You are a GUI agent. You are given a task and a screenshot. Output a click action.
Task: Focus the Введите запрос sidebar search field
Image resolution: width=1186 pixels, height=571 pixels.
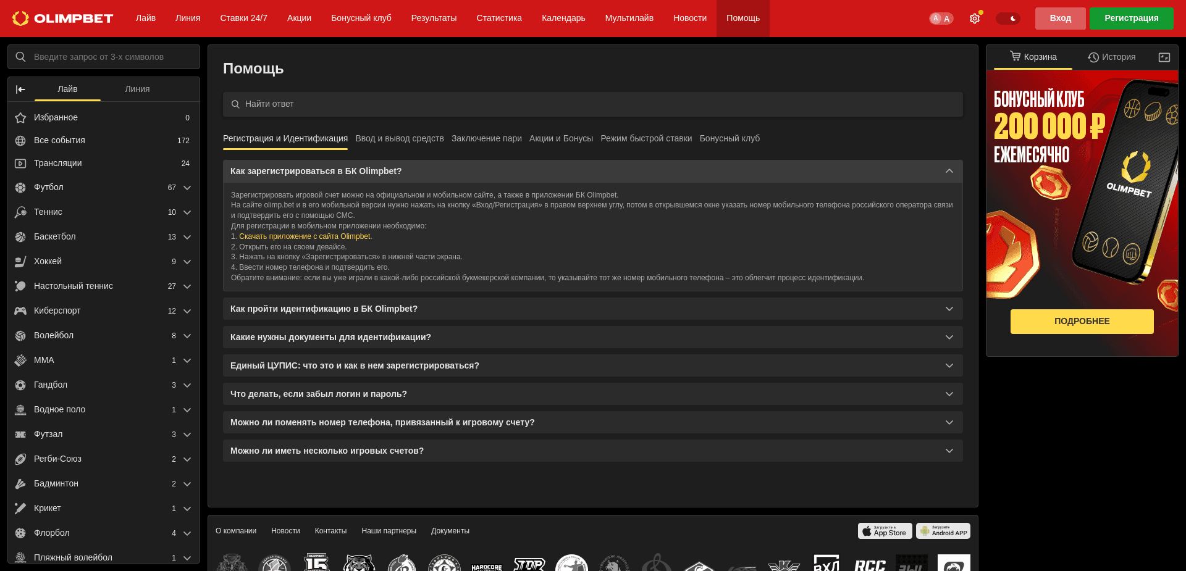point(104,57)
